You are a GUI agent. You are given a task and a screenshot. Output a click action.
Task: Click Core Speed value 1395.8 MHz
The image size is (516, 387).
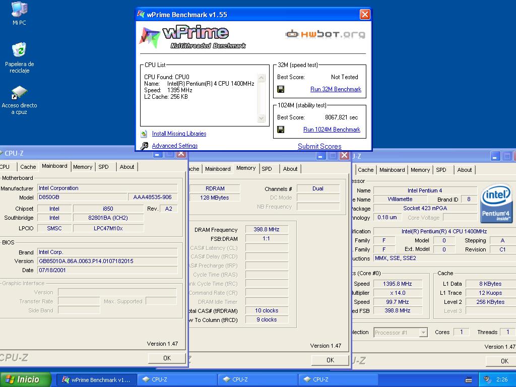pyautogui.click(x=398, y=284)
